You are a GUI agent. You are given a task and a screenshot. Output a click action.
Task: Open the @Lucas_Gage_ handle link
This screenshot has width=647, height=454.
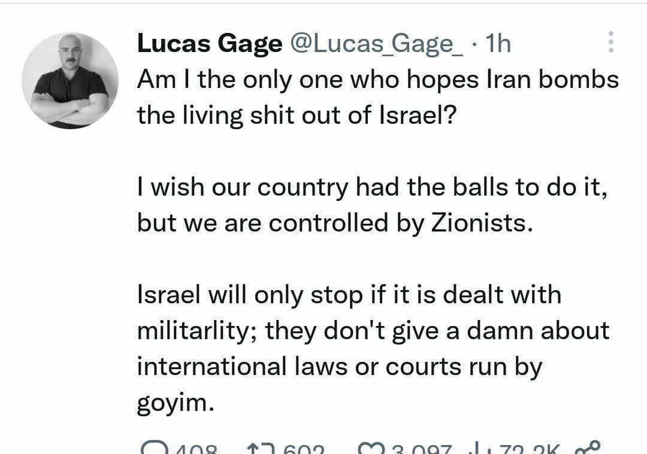click(x=377, y=43)
